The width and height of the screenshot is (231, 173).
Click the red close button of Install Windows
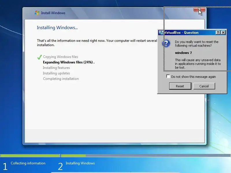(199, 10)
